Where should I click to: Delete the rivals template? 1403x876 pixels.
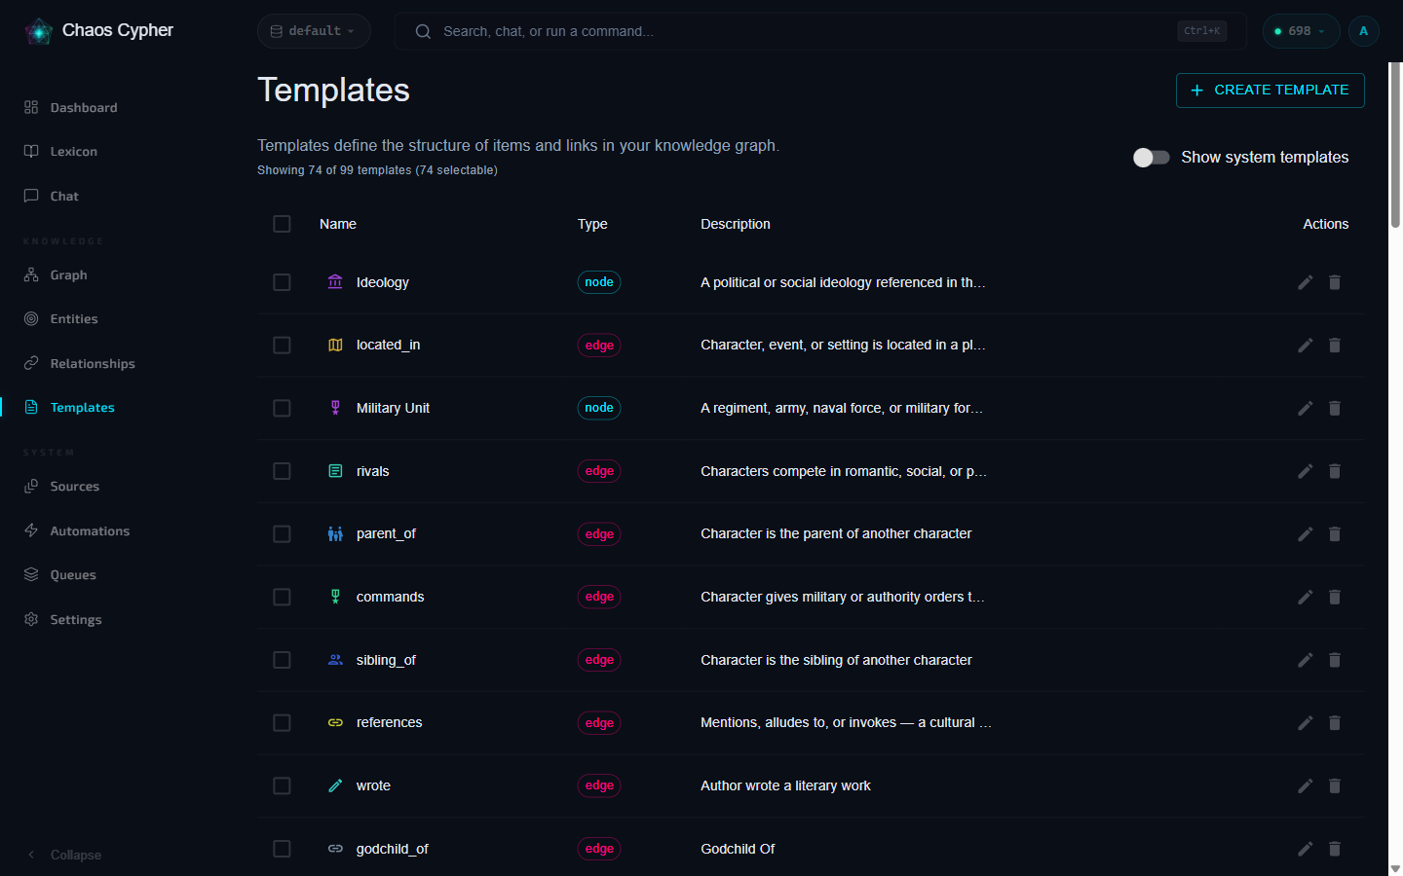[x=1335, y=471]
